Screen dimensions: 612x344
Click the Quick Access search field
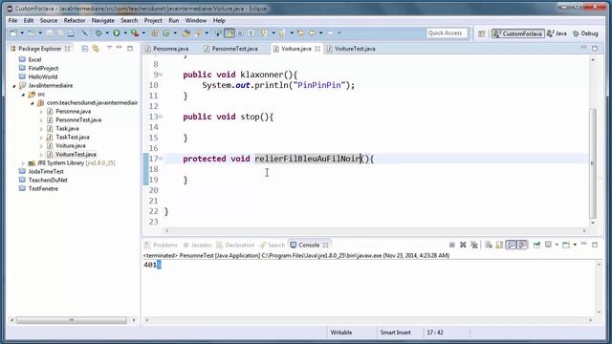447,33
